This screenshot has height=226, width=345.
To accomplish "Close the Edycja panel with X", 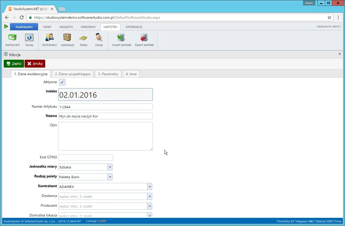I will [340, 54].
